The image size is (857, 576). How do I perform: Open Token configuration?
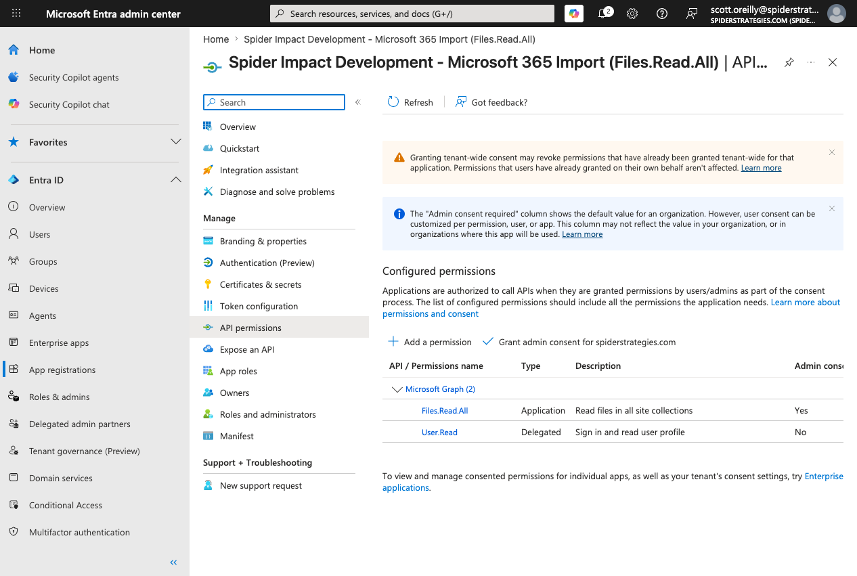(259, 306)
